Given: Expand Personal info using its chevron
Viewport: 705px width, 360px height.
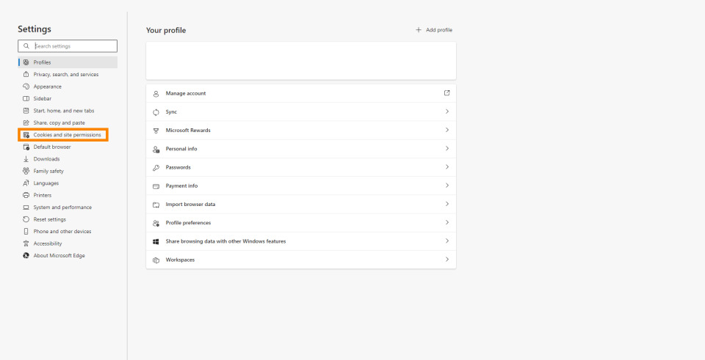Looking at the screenshot, I should 446,149.
